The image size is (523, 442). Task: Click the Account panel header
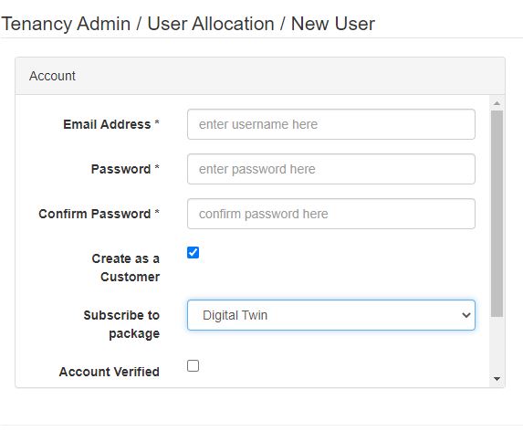tap(260, 76)
